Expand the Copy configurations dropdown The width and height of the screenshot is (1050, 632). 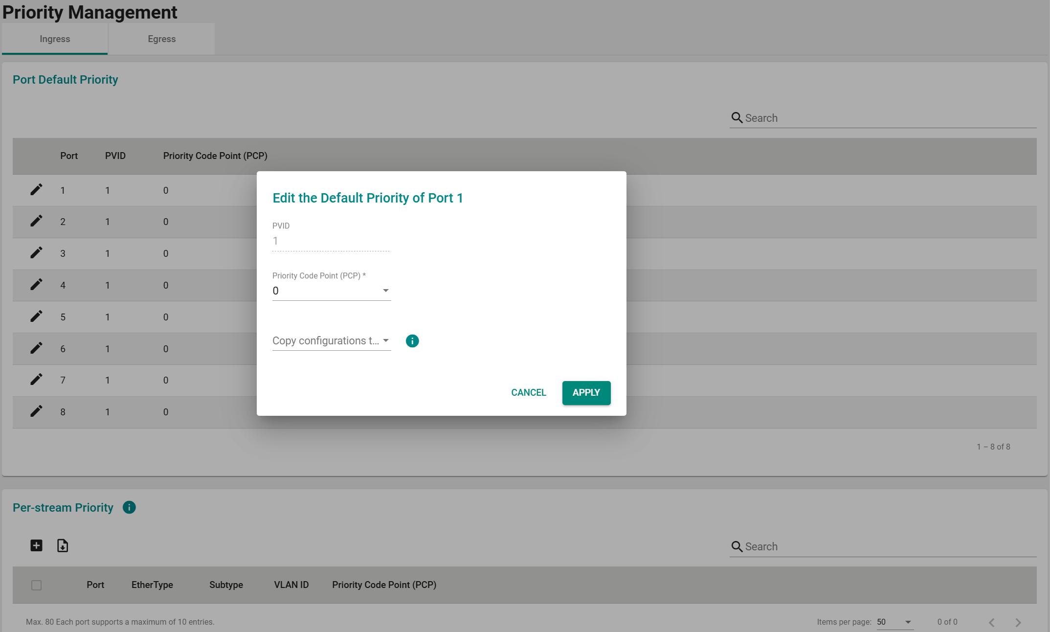331,341
